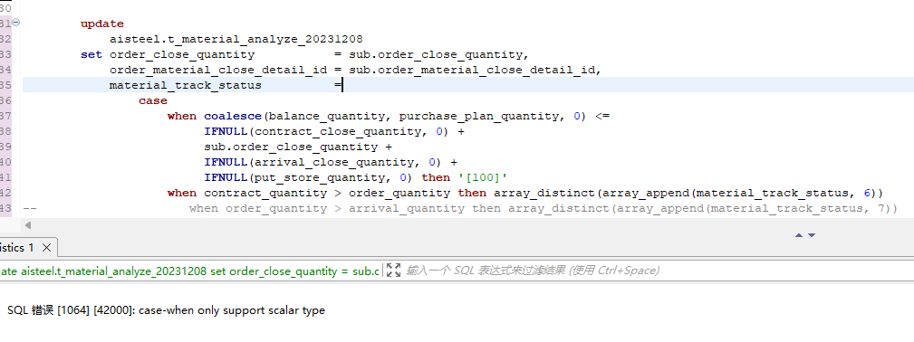Screen dimensions: 914x342
Task: Click the update keyword in the editor
Action: click(x=102, y=24)
